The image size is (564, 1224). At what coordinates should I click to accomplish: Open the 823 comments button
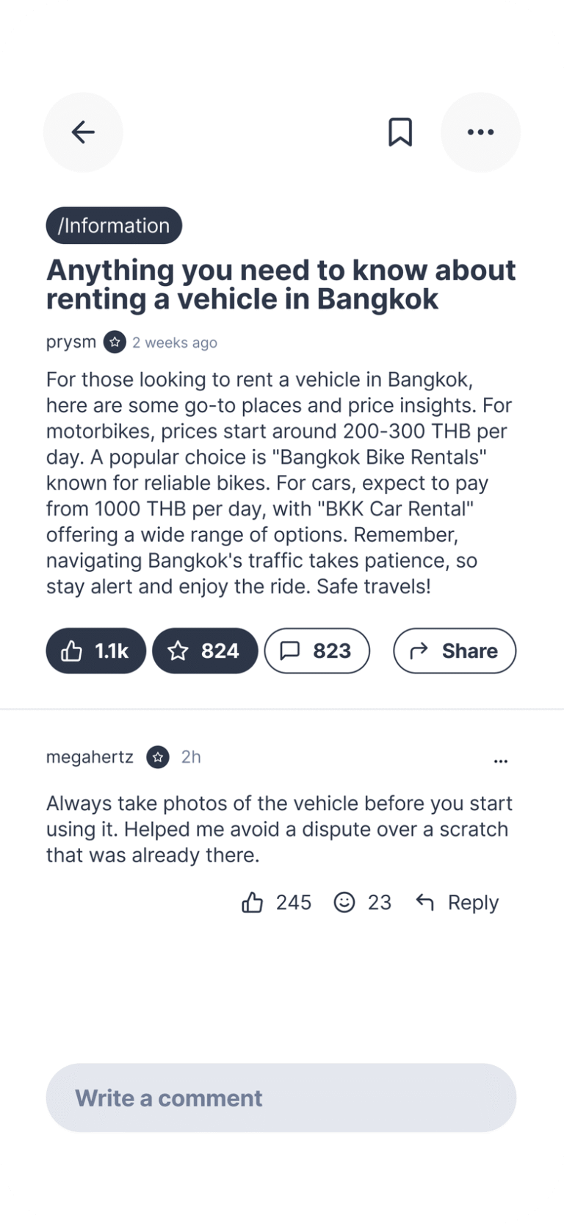(x=317, y=651)
